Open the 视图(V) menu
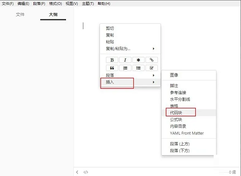The image size is (241, 176). (x=72, y=3)
